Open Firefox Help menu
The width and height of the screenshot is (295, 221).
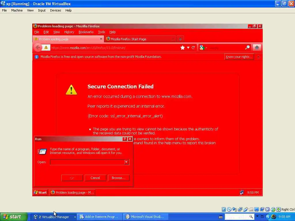(113, 32)
